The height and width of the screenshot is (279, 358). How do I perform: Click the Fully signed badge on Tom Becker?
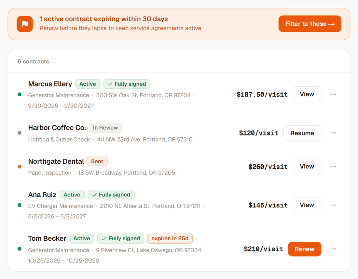(x=120, y=238)
